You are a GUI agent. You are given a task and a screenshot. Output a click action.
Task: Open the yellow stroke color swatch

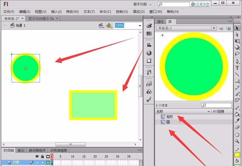(237, 155)
